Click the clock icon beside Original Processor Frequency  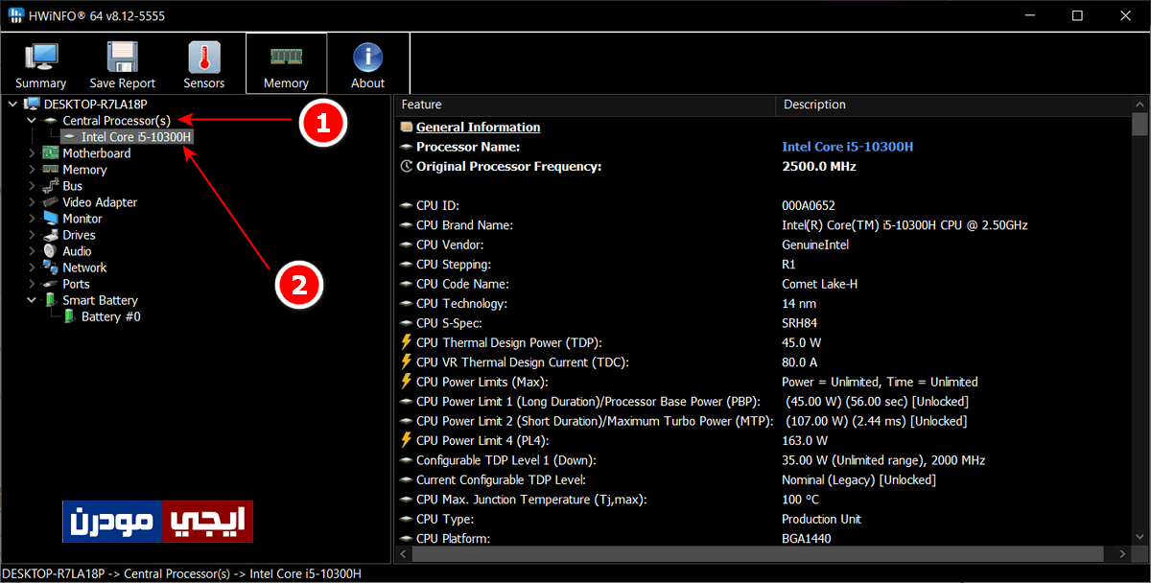point(407,166)
